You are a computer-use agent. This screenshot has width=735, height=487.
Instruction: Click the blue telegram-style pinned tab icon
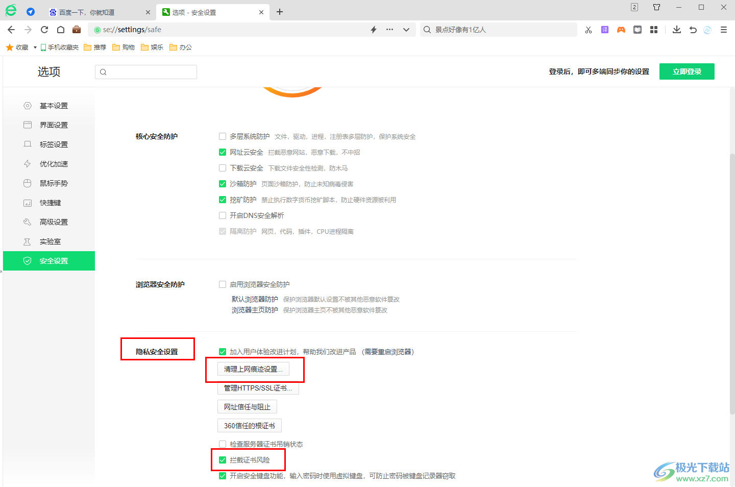pos(31,12)
